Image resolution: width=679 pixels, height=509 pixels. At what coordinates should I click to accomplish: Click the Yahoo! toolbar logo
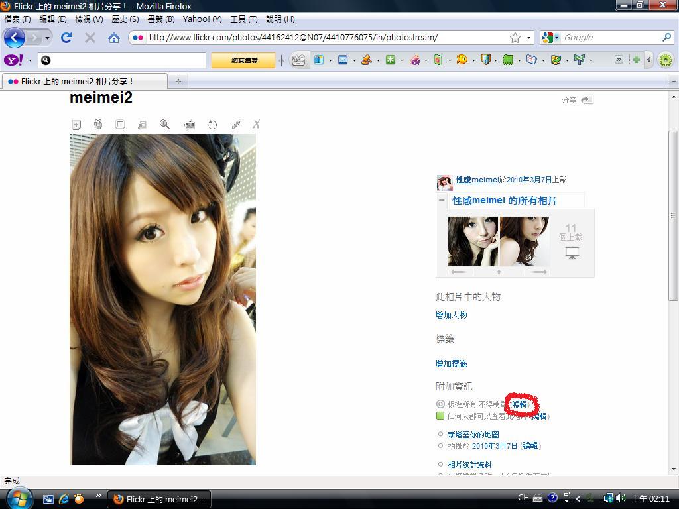[x=14, y=60]
